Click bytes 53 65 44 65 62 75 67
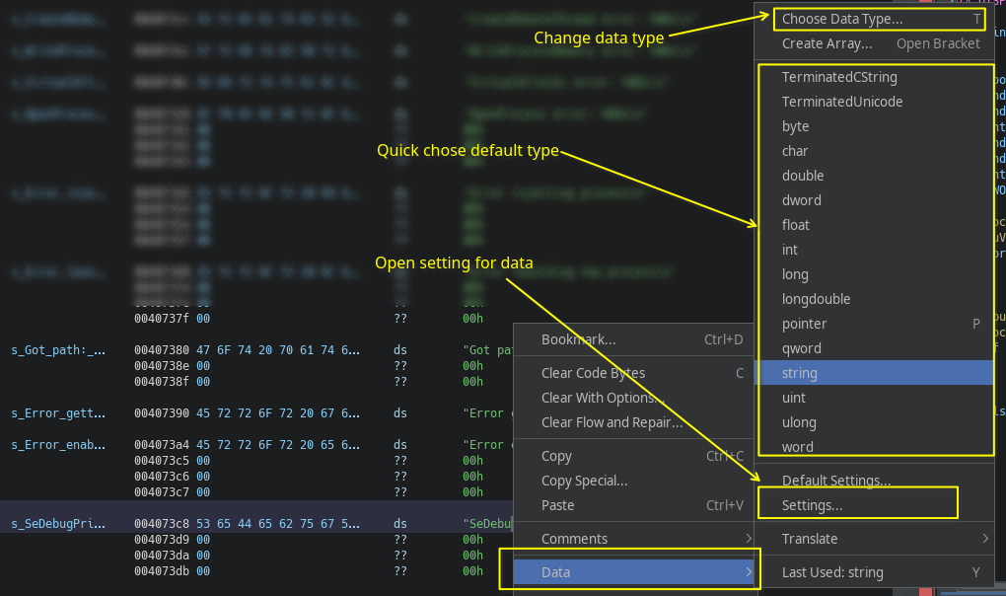Image resolution: width=1006 pixels, height=596 pixels. point(278,524)
